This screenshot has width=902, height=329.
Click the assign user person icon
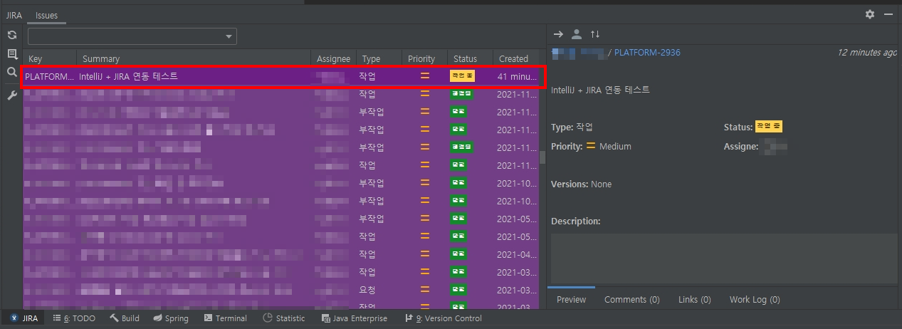coord(577,34)
